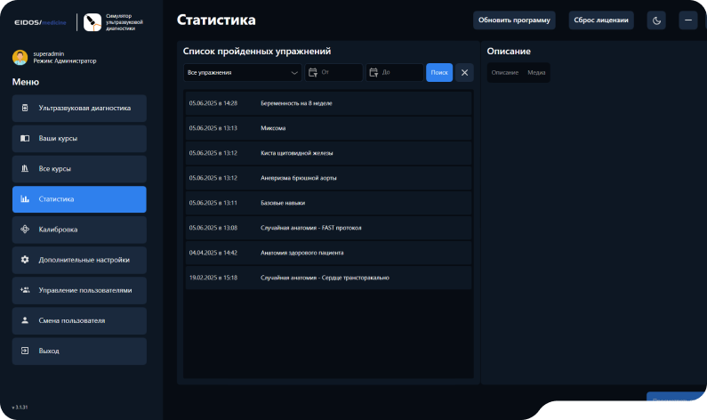Image resolution: width=707 pixels, height=420 pixels.
Task: Toggle dark mode with moon icon
Action: pos(656,20)
